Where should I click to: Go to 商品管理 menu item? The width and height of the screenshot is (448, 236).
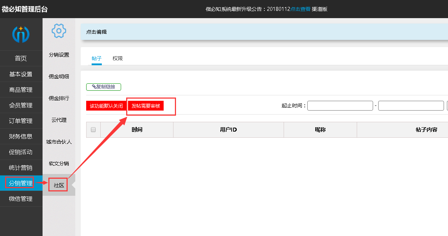point(21,90)
